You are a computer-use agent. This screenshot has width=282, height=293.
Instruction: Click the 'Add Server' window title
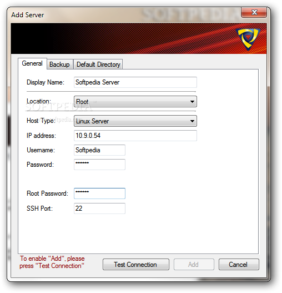(27, 15)
